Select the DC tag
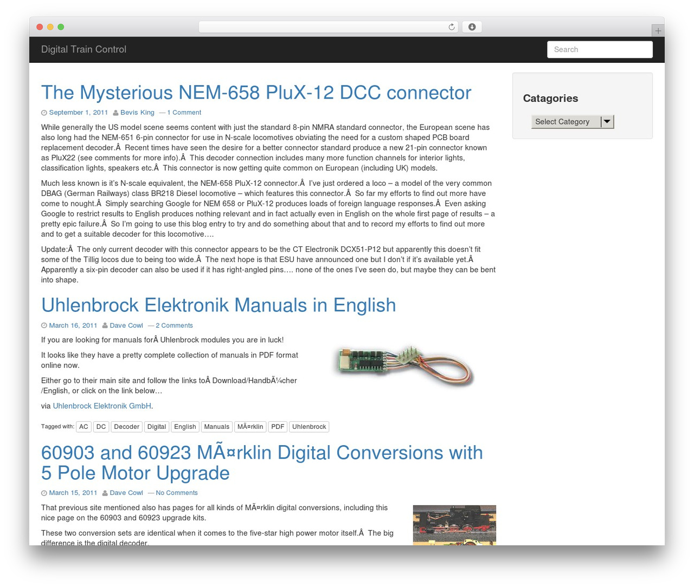The image size is (694, 587). tap(101, 427)
